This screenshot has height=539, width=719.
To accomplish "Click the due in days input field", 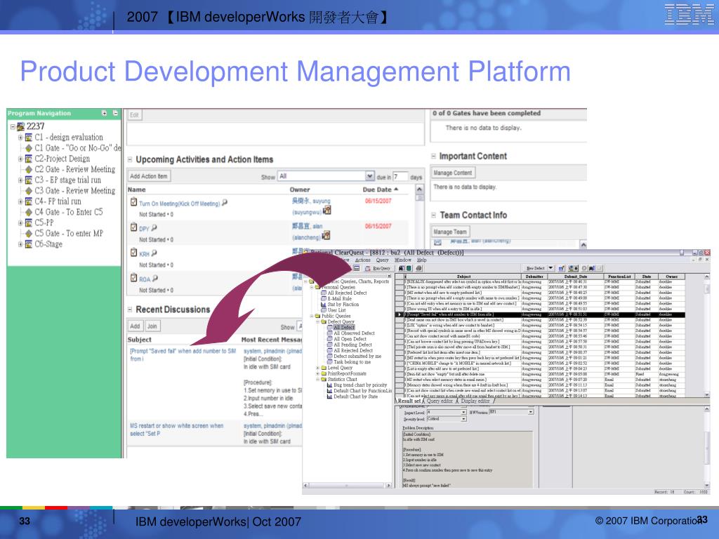I will click(x=400, y=176).
